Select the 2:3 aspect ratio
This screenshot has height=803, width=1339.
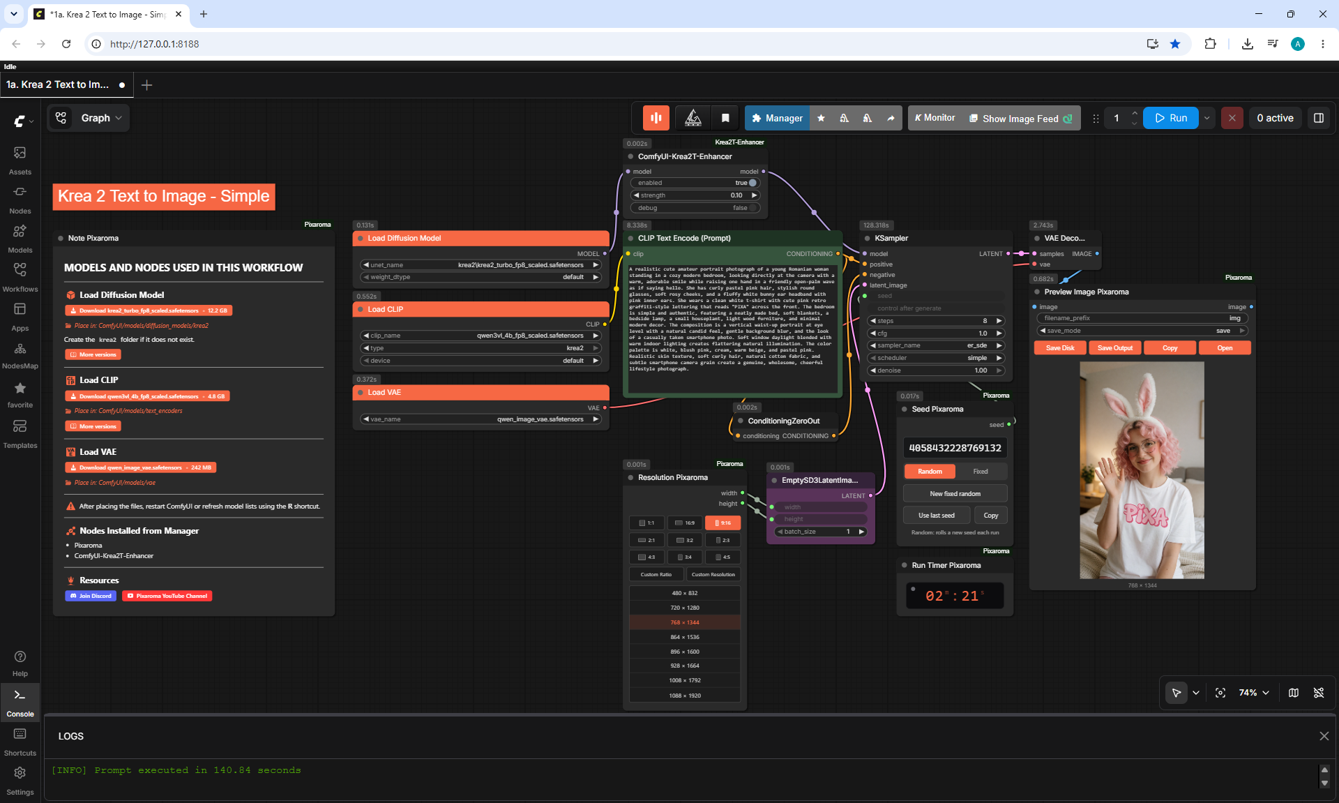(x=723, y=540)
